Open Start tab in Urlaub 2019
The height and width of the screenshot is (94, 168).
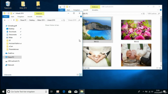pos(12,17)
